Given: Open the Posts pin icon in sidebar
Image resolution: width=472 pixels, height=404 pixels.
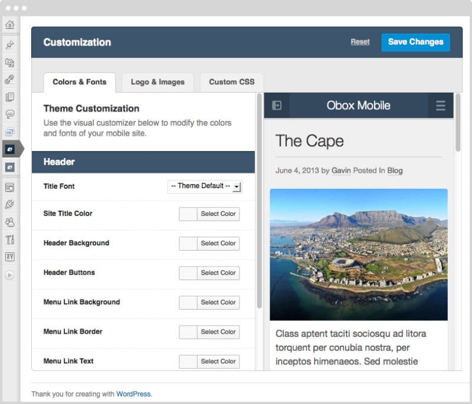Looking at the screenshot, I should [x=9, y=45].
